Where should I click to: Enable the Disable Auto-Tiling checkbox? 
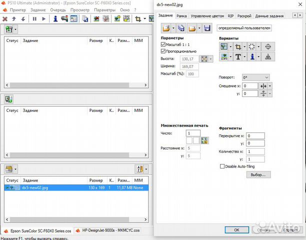click(222, 166)
